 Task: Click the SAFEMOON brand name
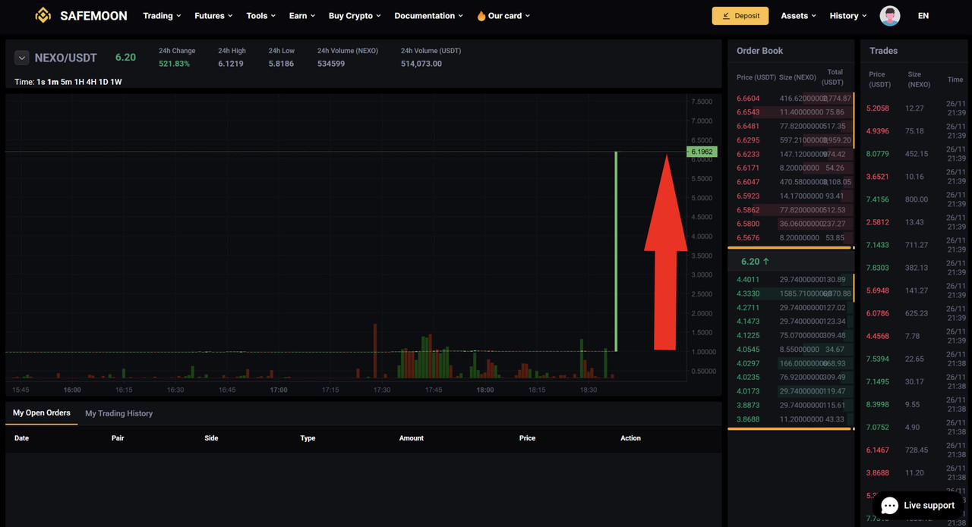tap(93, 15)
